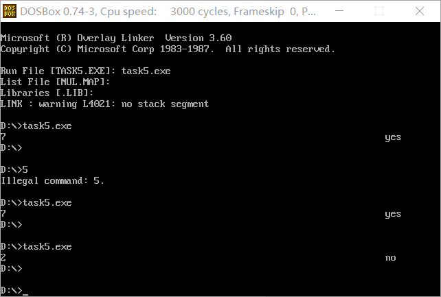Maximize the DOSBox window
The height and width of the screenshot is (297, 441).
pyautogui.click(x=379, y=11)
